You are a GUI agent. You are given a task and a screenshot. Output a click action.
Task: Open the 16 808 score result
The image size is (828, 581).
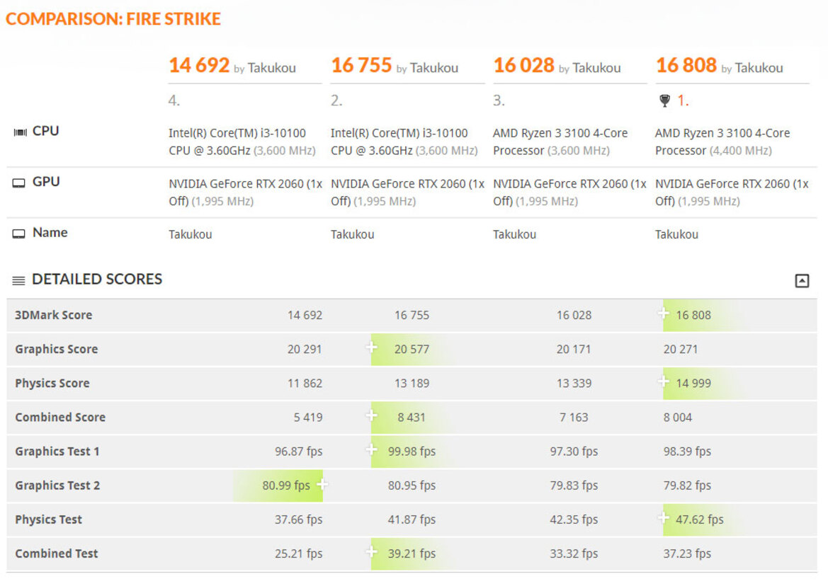(x=686, y=65)
